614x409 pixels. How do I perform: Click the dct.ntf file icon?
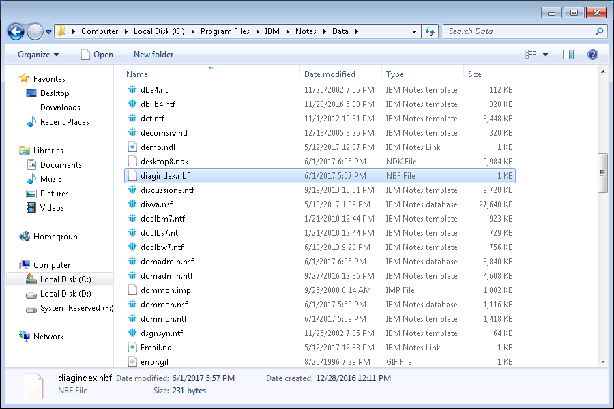[x=132, y=118]
